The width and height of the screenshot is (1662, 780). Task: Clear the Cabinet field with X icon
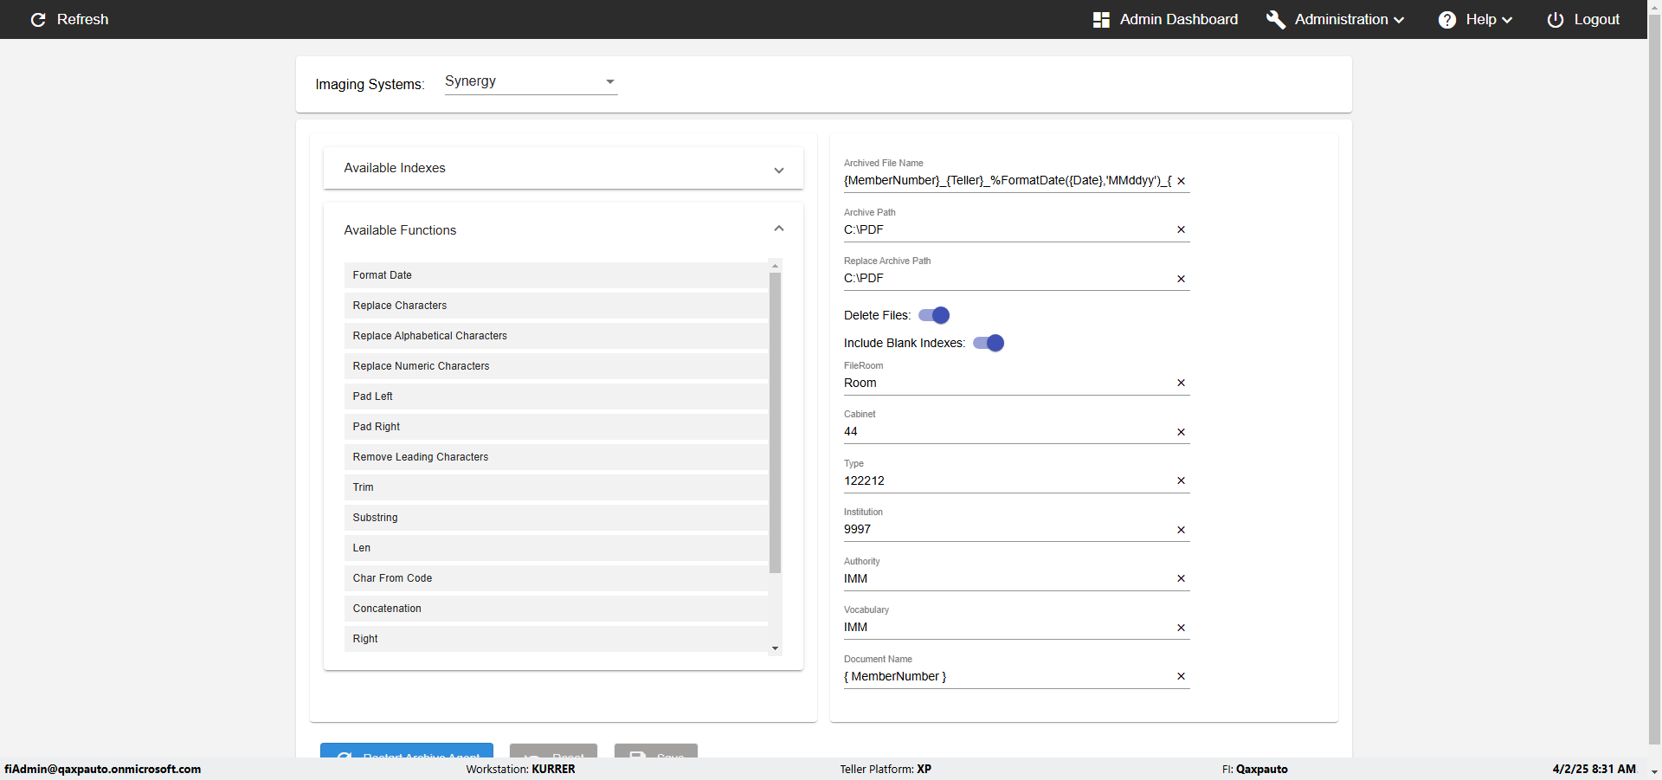(x=1181, y=432)
